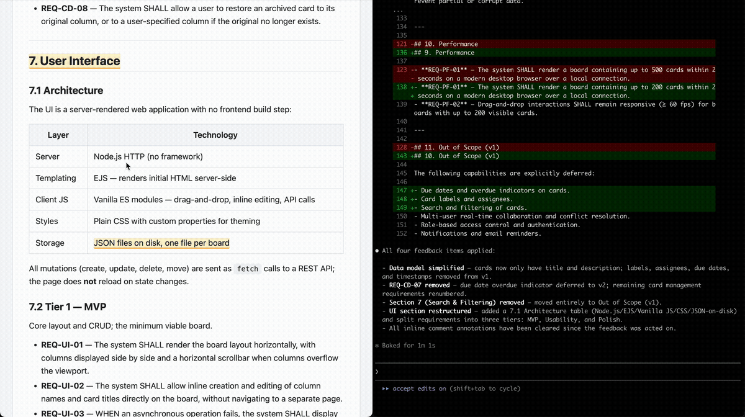Click the asterisk icon beside "Baked for"
The width and height of the screenshot is (745, 417).
(377, 345)
